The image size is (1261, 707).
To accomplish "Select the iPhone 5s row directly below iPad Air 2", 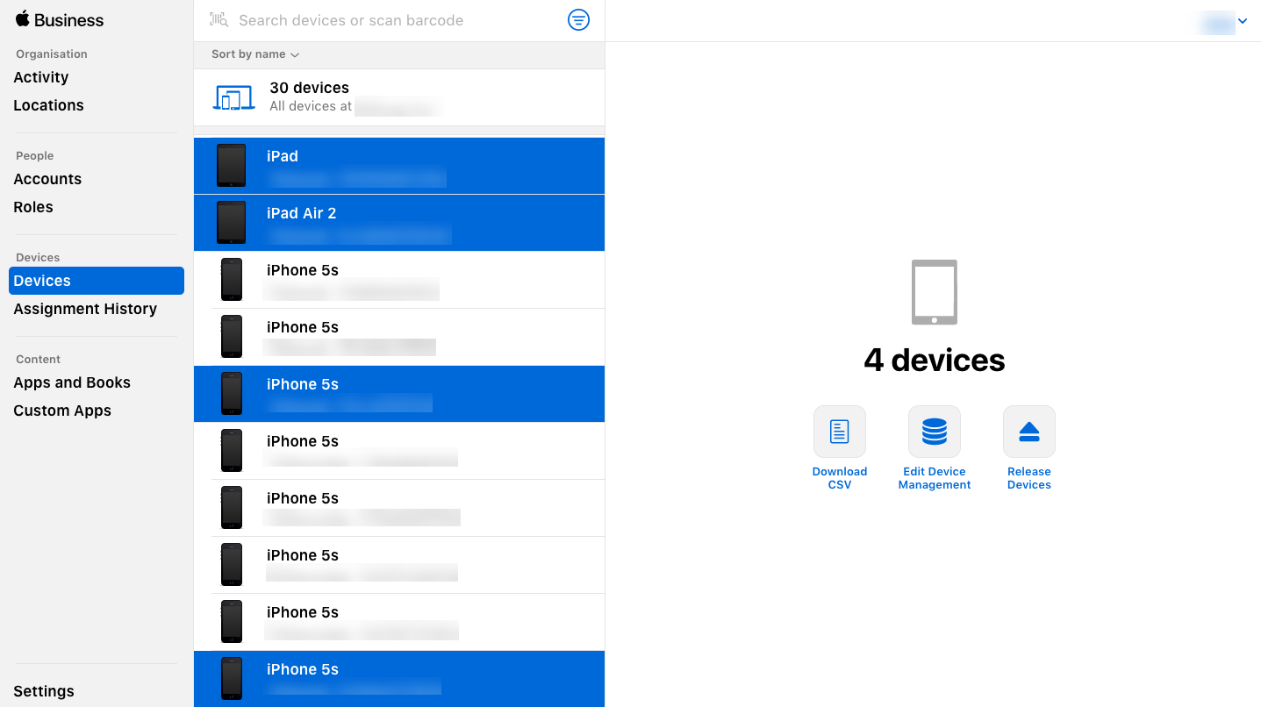I will [x=399, y=280].
